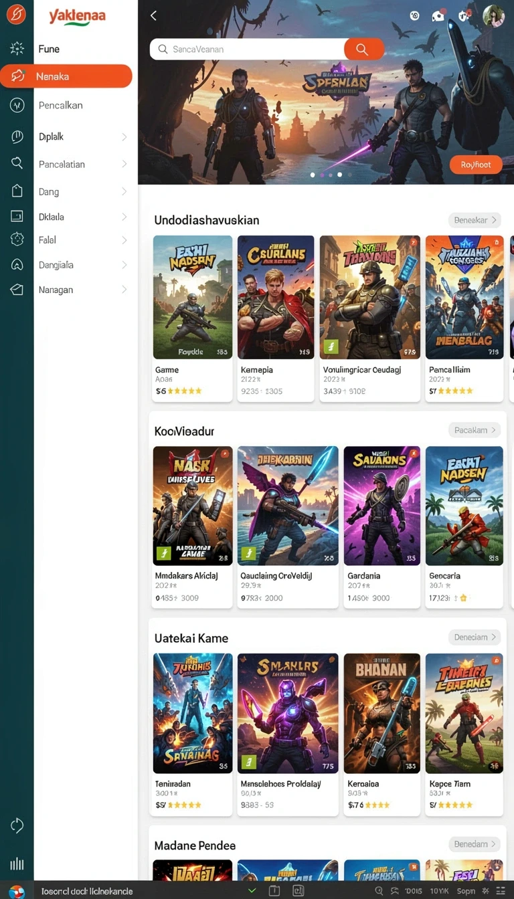Open the Mansolehoes Proldalayj game cover

point(288,713)
